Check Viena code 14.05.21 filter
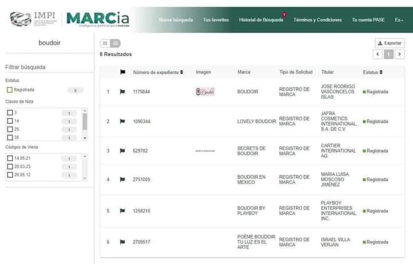 click(x=9, y=159)
